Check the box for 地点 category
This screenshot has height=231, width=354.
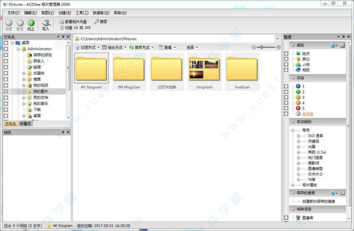[286, 54]
